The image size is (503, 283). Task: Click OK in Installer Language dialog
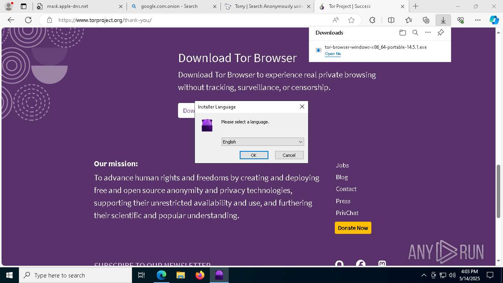[254, 155]
